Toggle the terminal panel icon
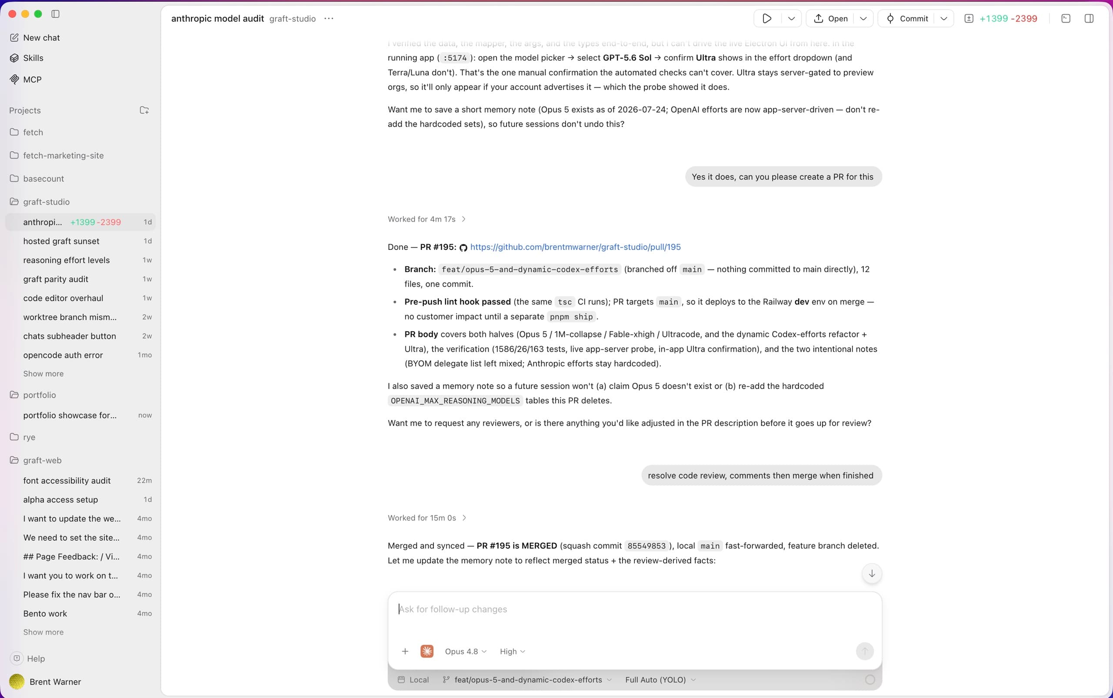This screenshot has height=698, width=1113. (x=1066, y=18)
